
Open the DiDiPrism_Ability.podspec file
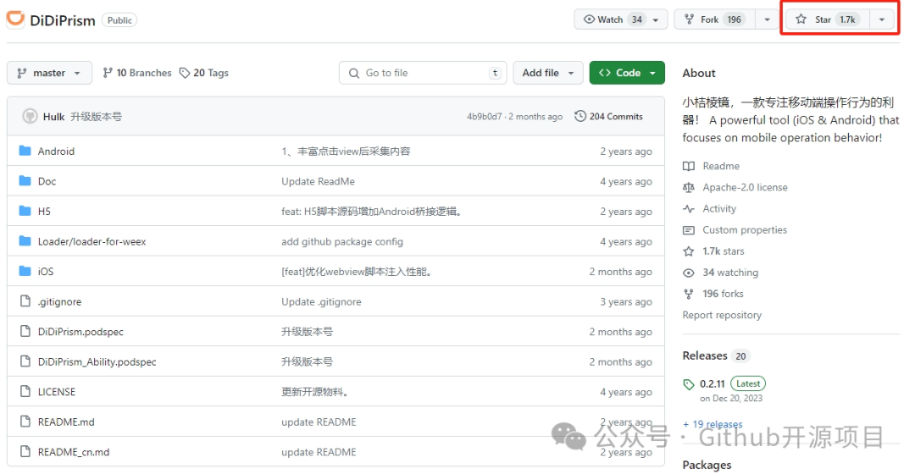pyautogui.click(x=97, y=361)
